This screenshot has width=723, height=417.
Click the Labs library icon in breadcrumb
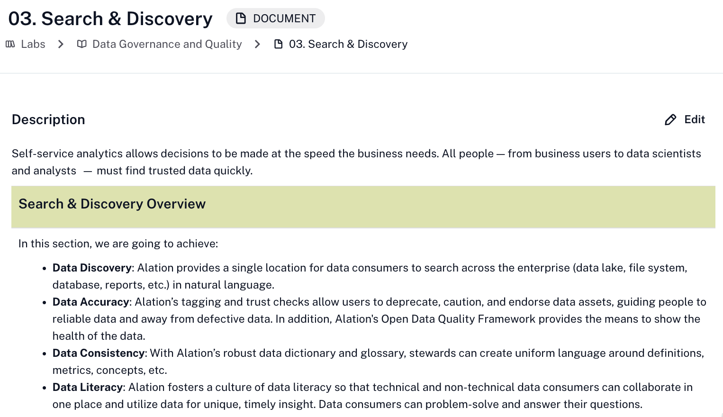(10, 44)
